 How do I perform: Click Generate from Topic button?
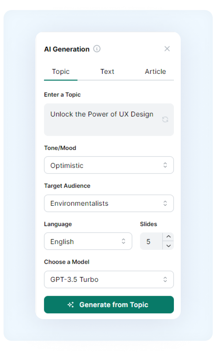point(109,305)
